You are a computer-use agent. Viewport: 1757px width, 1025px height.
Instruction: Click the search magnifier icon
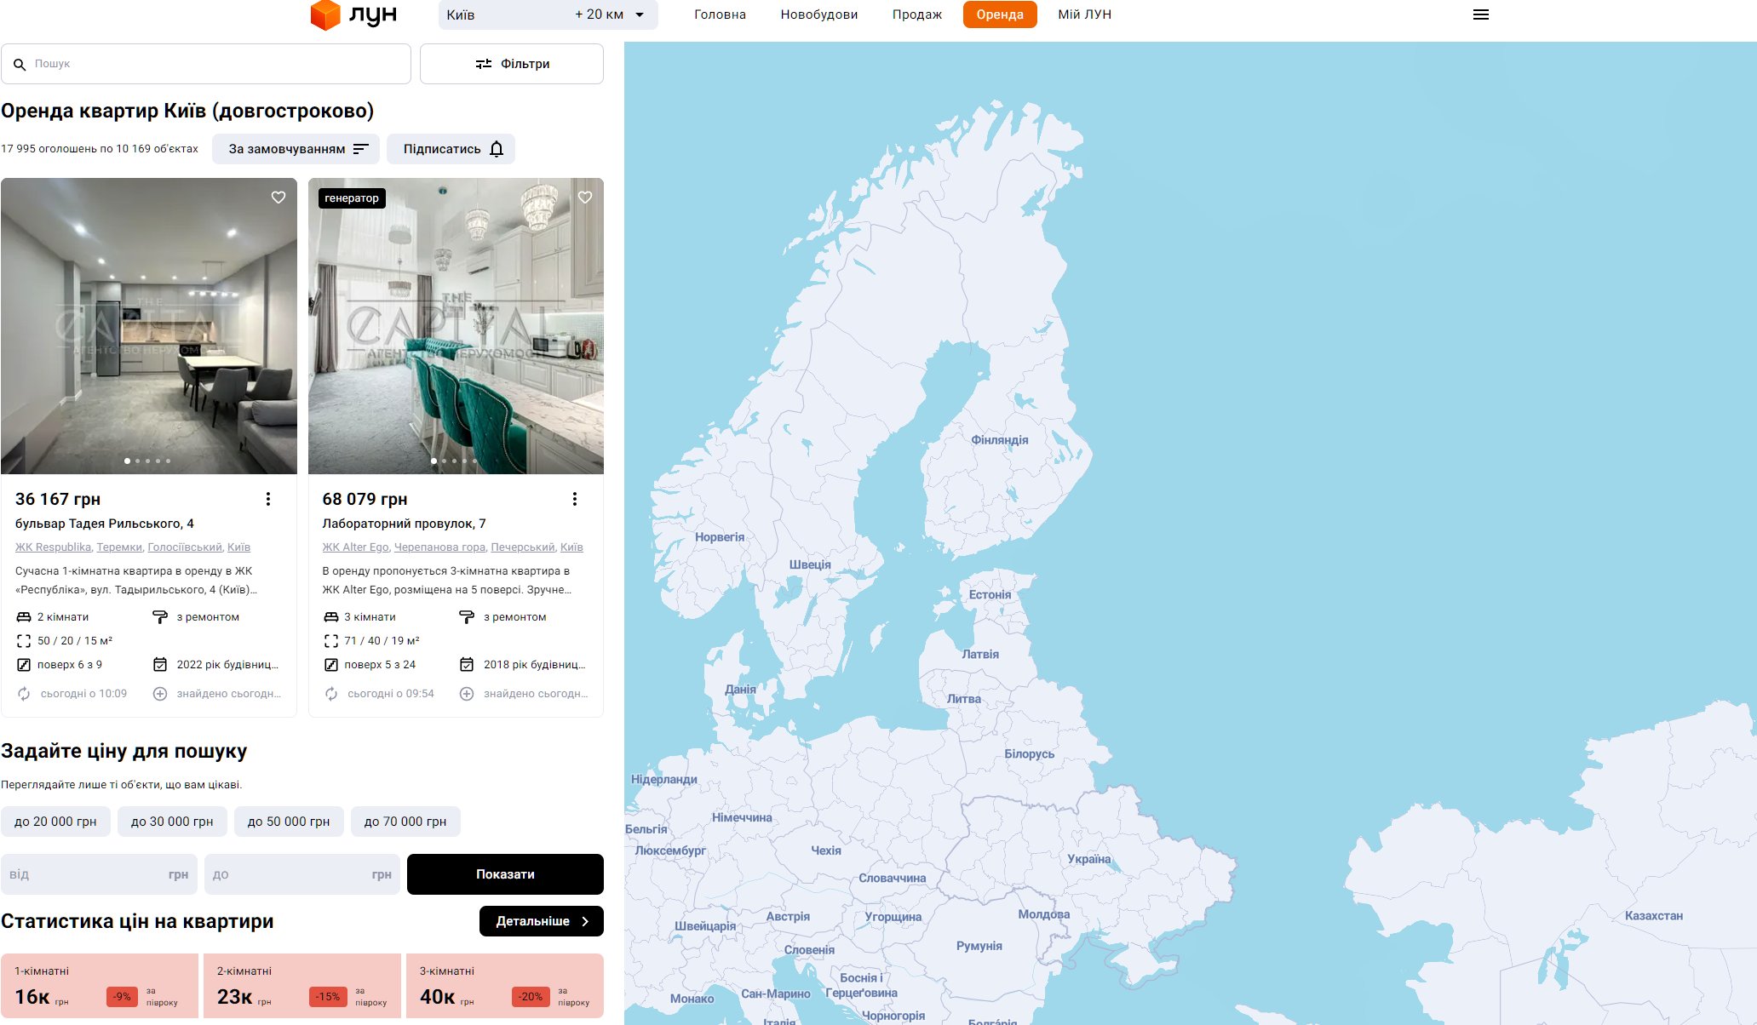pos(20,65)
